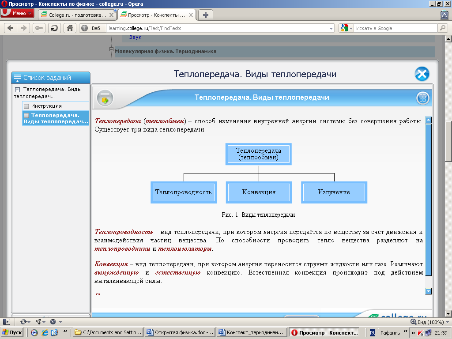Click the red term теплоизоляторы
452x339 pixels.
click(x=185, y=249)
